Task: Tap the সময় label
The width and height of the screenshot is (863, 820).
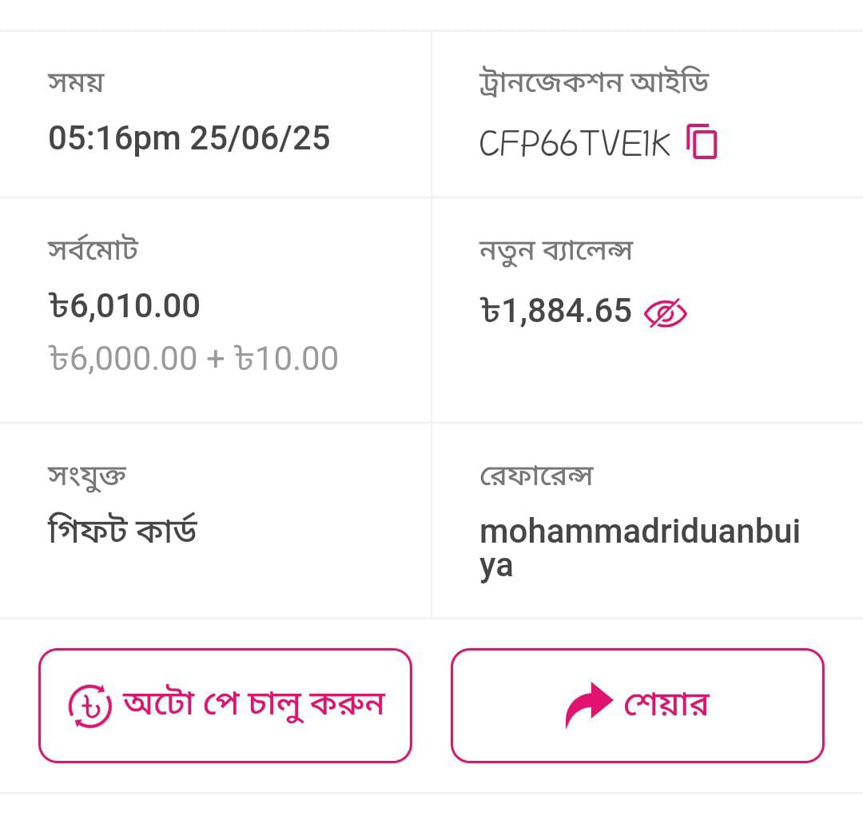Action: [x=76, y=82]
